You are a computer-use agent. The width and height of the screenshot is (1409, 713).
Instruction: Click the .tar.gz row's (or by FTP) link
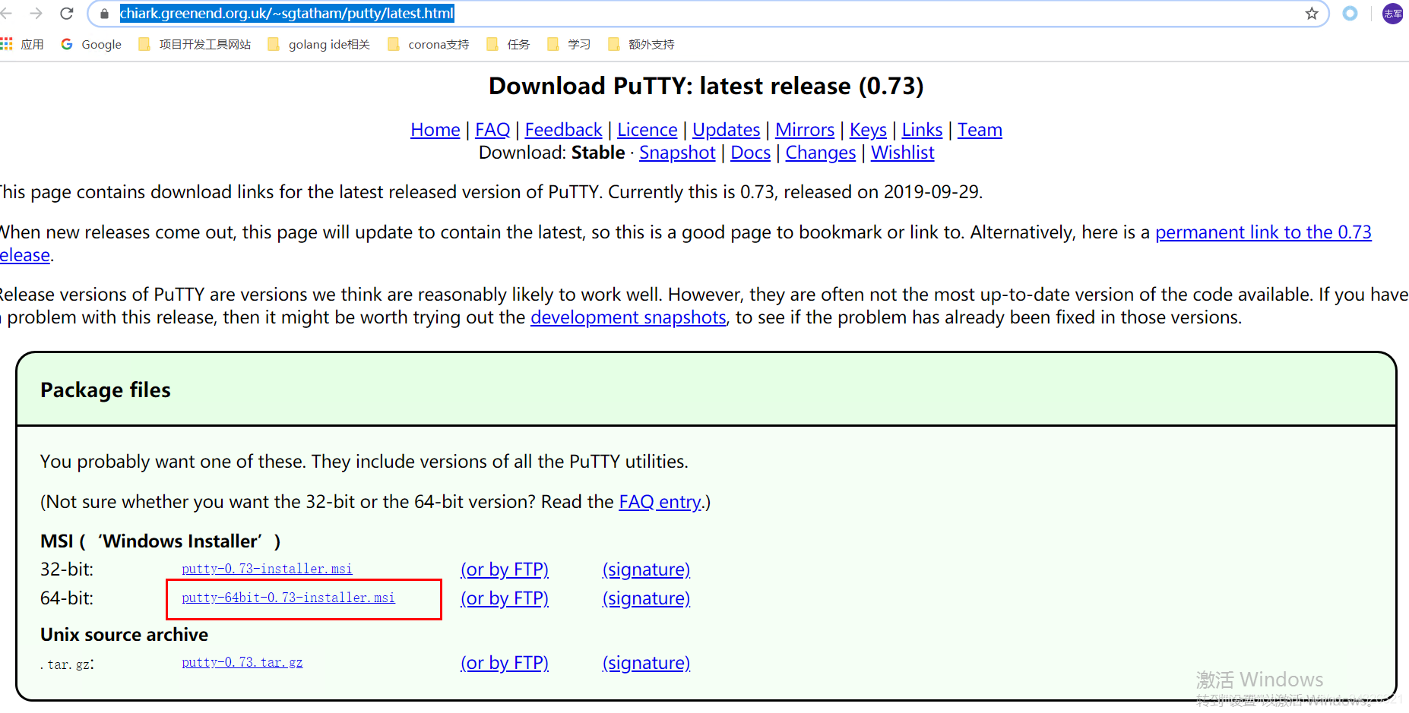pyautogui.click(x=505, y=663)
